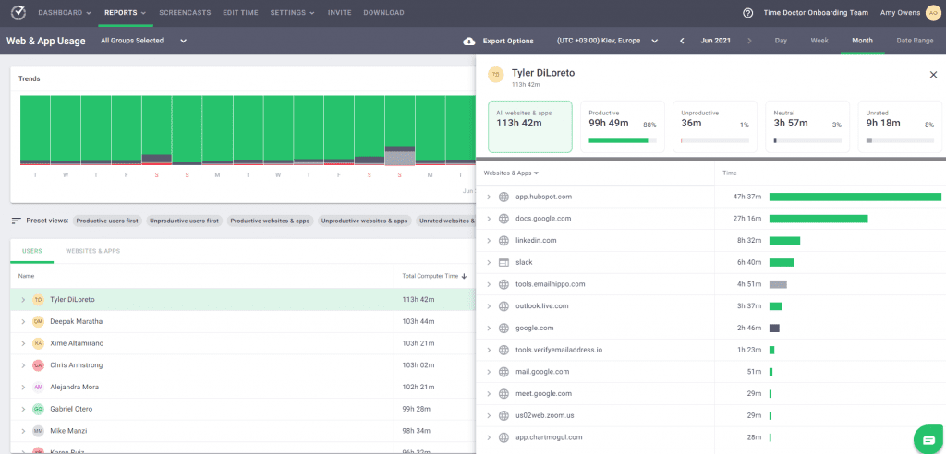The image size is (946, 454).
Task: Click the Time Doctor checkmark logo
Action: (x=18, y=13)
